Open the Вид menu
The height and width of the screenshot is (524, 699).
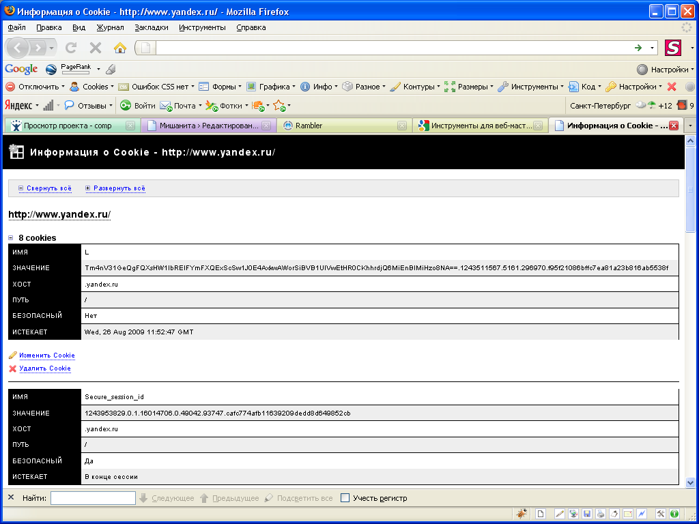(79, 27)
